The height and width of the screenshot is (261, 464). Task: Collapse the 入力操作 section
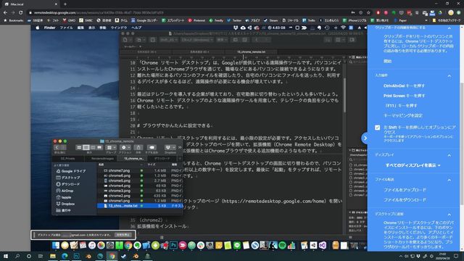(449, 75)
